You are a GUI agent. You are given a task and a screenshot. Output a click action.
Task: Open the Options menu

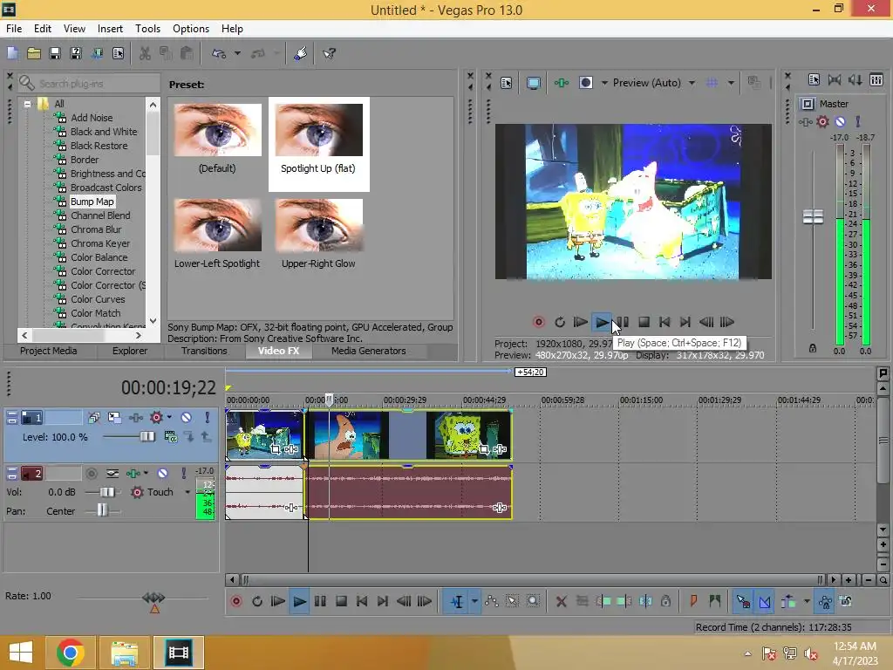[191, 29]
